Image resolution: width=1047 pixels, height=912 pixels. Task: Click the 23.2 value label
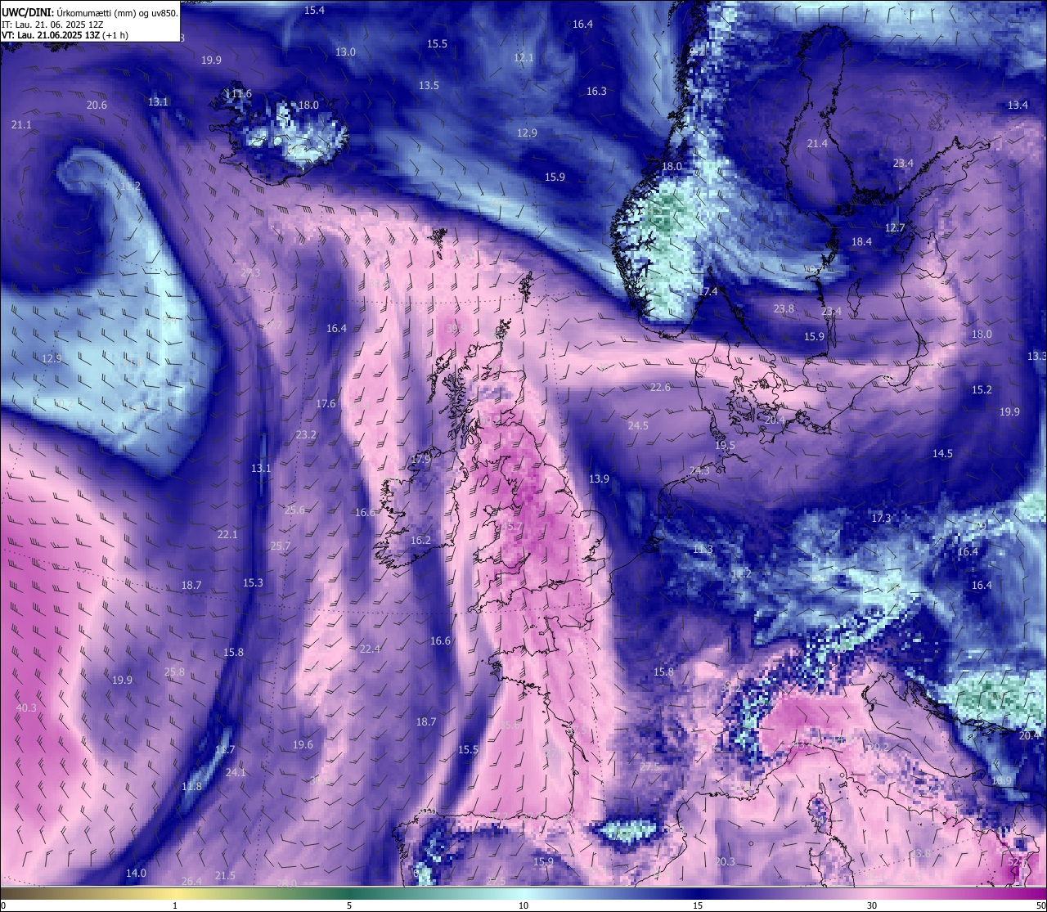(306, 434)
